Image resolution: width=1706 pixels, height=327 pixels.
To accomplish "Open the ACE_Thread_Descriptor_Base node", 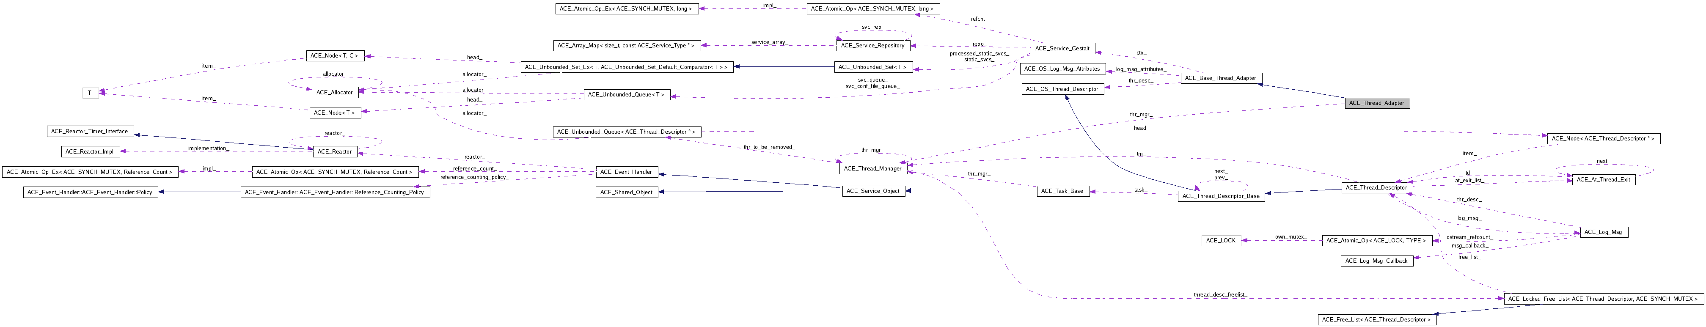I will coord(1221,196).
